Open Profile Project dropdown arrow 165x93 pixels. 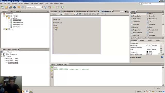65,7
